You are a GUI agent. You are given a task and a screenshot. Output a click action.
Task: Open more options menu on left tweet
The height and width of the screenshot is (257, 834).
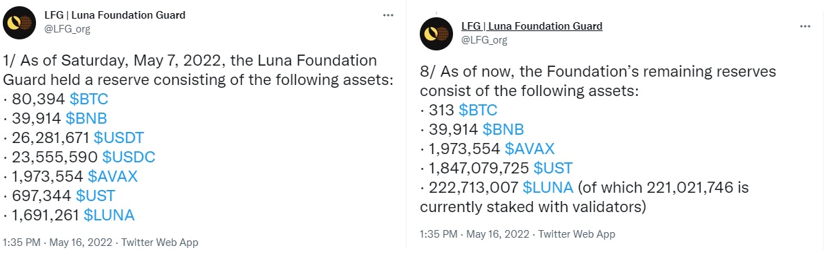[x=389, y=15]
